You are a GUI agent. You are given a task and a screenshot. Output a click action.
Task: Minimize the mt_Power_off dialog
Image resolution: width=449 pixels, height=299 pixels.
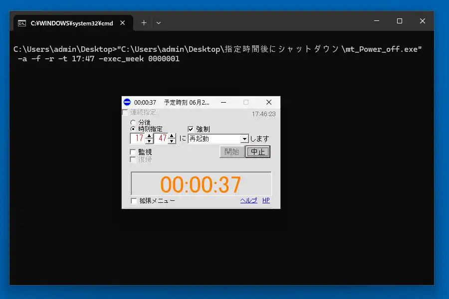coord(224,103)
